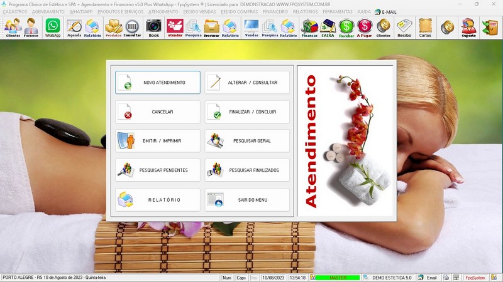The height and width of the screenshot is (282, 503).
Task: Open Relatório icon next to Agenda
Action: (92, 28)
